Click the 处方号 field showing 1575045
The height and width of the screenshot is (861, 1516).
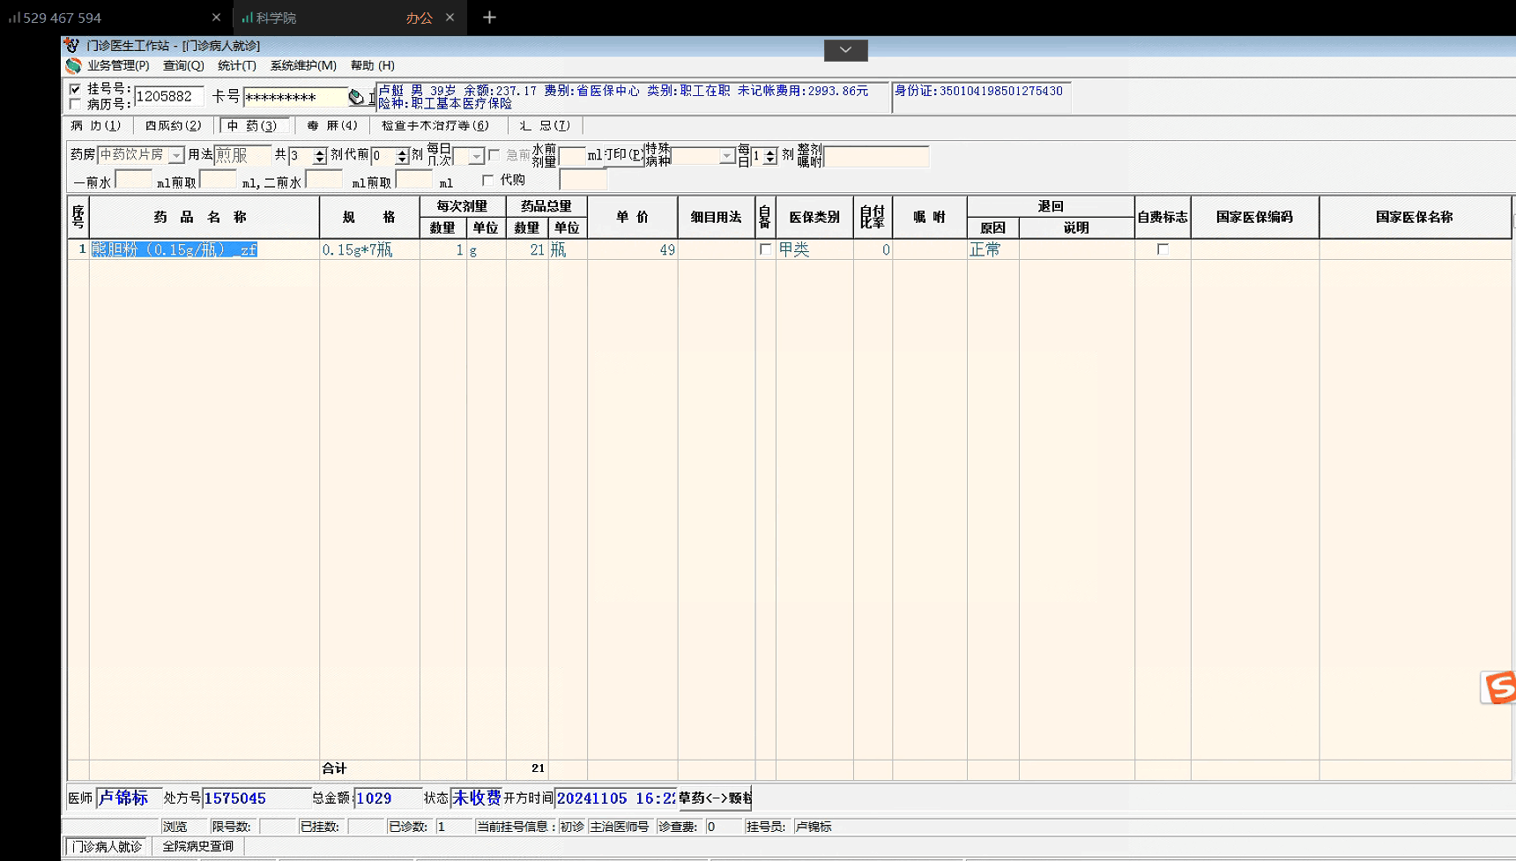point(256,798)
